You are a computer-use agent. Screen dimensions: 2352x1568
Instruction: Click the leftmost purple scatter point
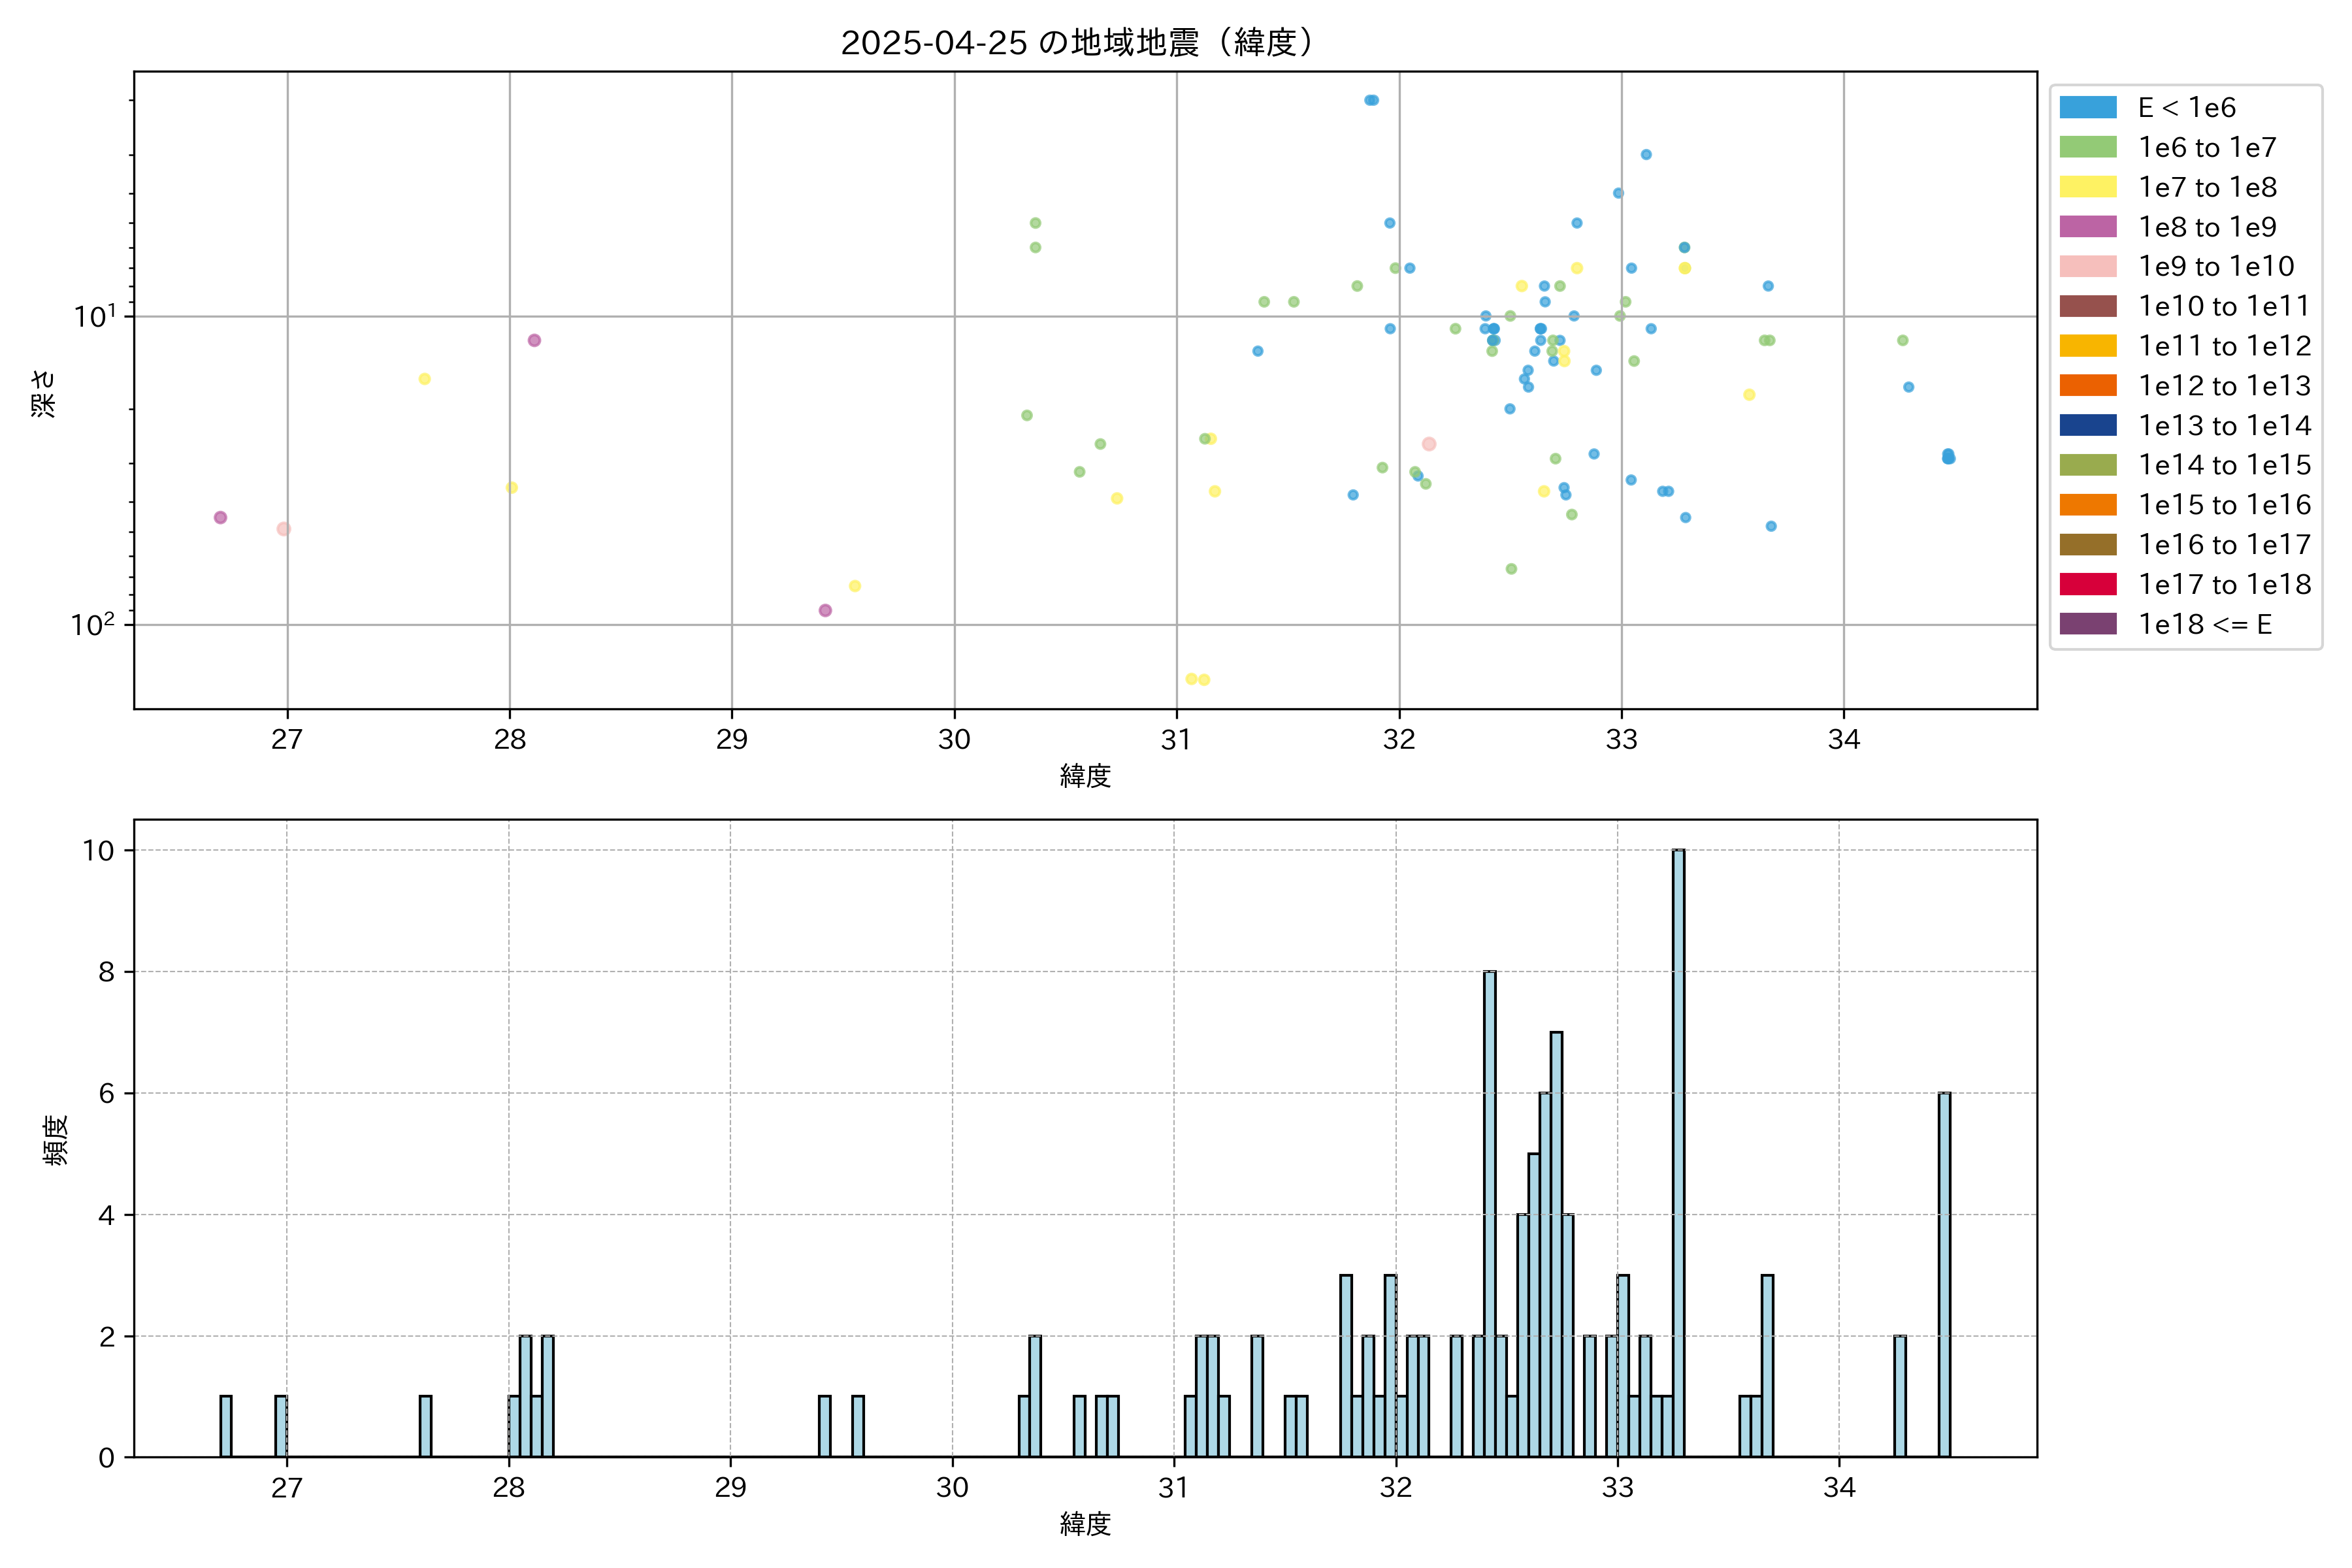[220, 517]
